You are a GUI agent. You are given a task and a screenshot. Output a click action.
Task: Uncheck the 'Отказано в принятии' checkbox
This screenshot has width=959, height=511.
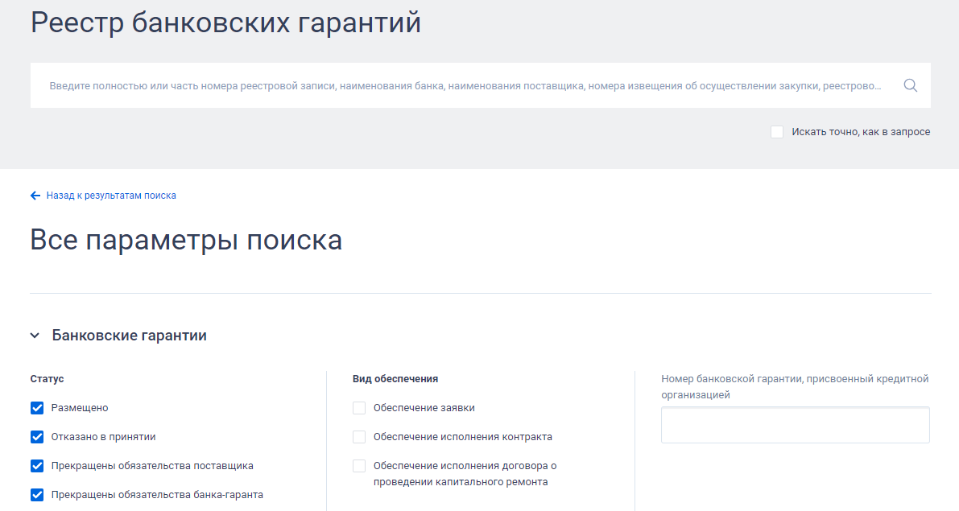tap(37, 437)
